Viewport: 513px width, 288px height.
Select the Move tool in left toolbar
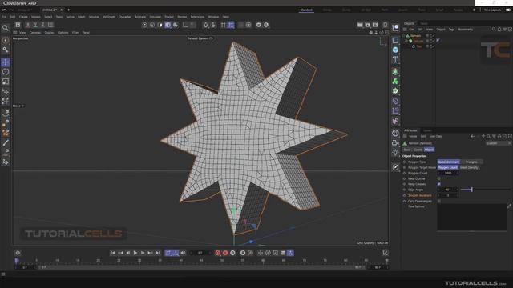click(6, 62)
